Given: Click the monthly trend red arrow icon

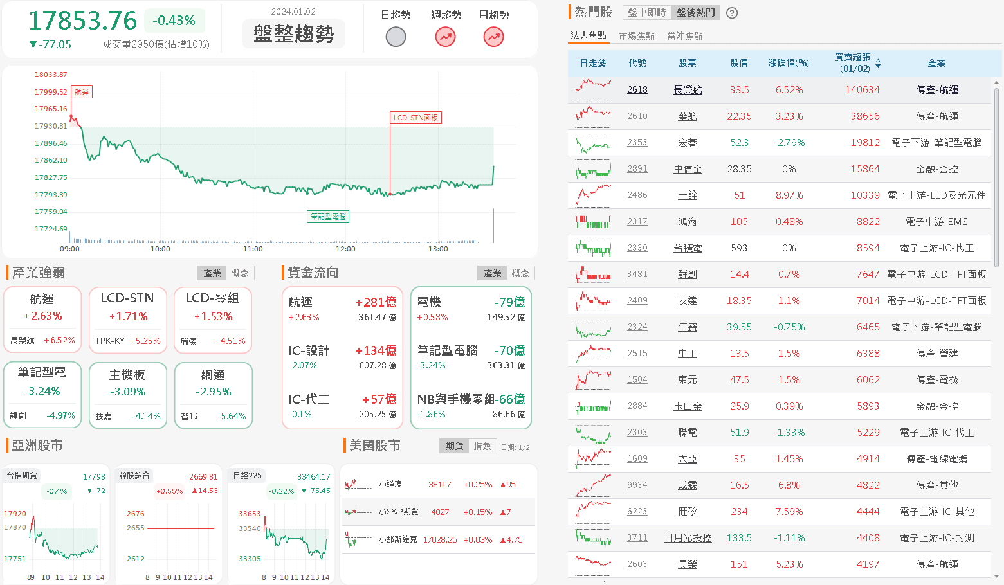Looking at the screenshot, I should pyautogui.click(x=493, y=37).
